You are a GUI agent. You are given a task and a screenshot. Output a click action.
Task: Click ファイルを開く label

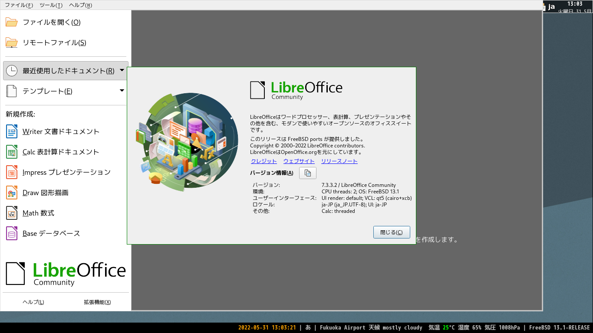[x=52, y=22]
